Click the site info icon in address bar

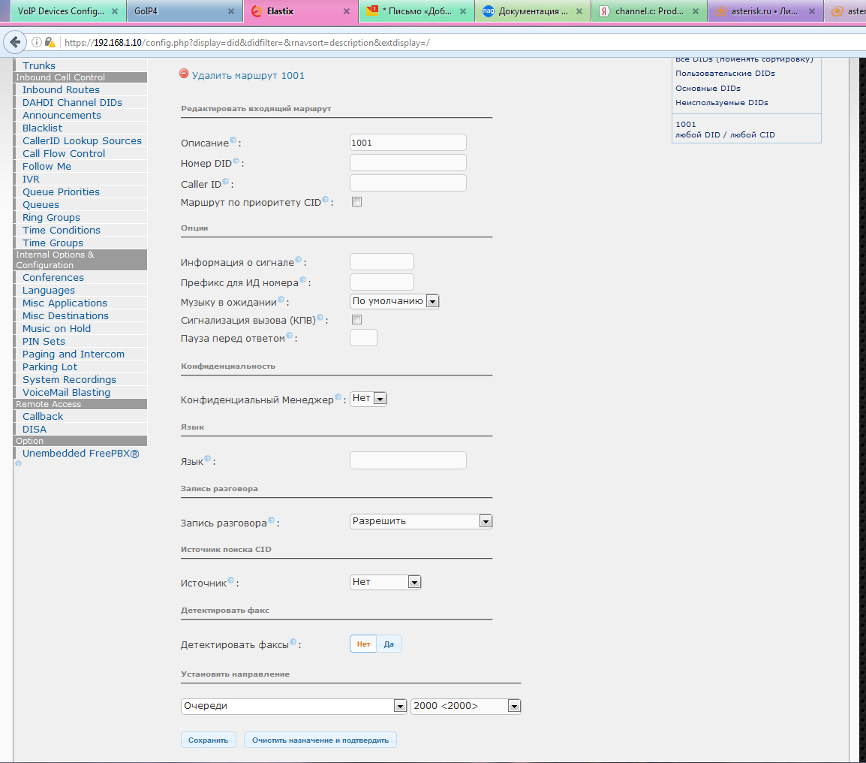[x=36, y=42]
